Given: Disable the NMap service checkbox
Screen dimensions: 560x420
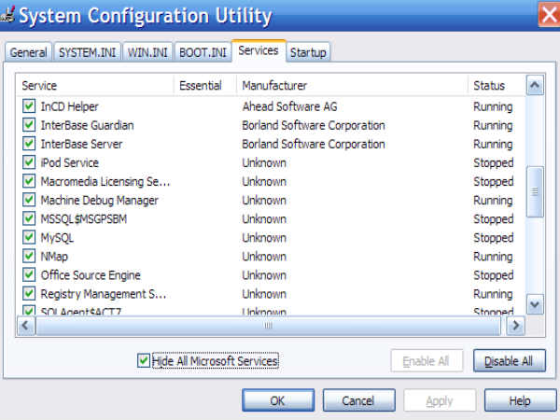Looking at the screenshot, I should click(x=28, y=256).
